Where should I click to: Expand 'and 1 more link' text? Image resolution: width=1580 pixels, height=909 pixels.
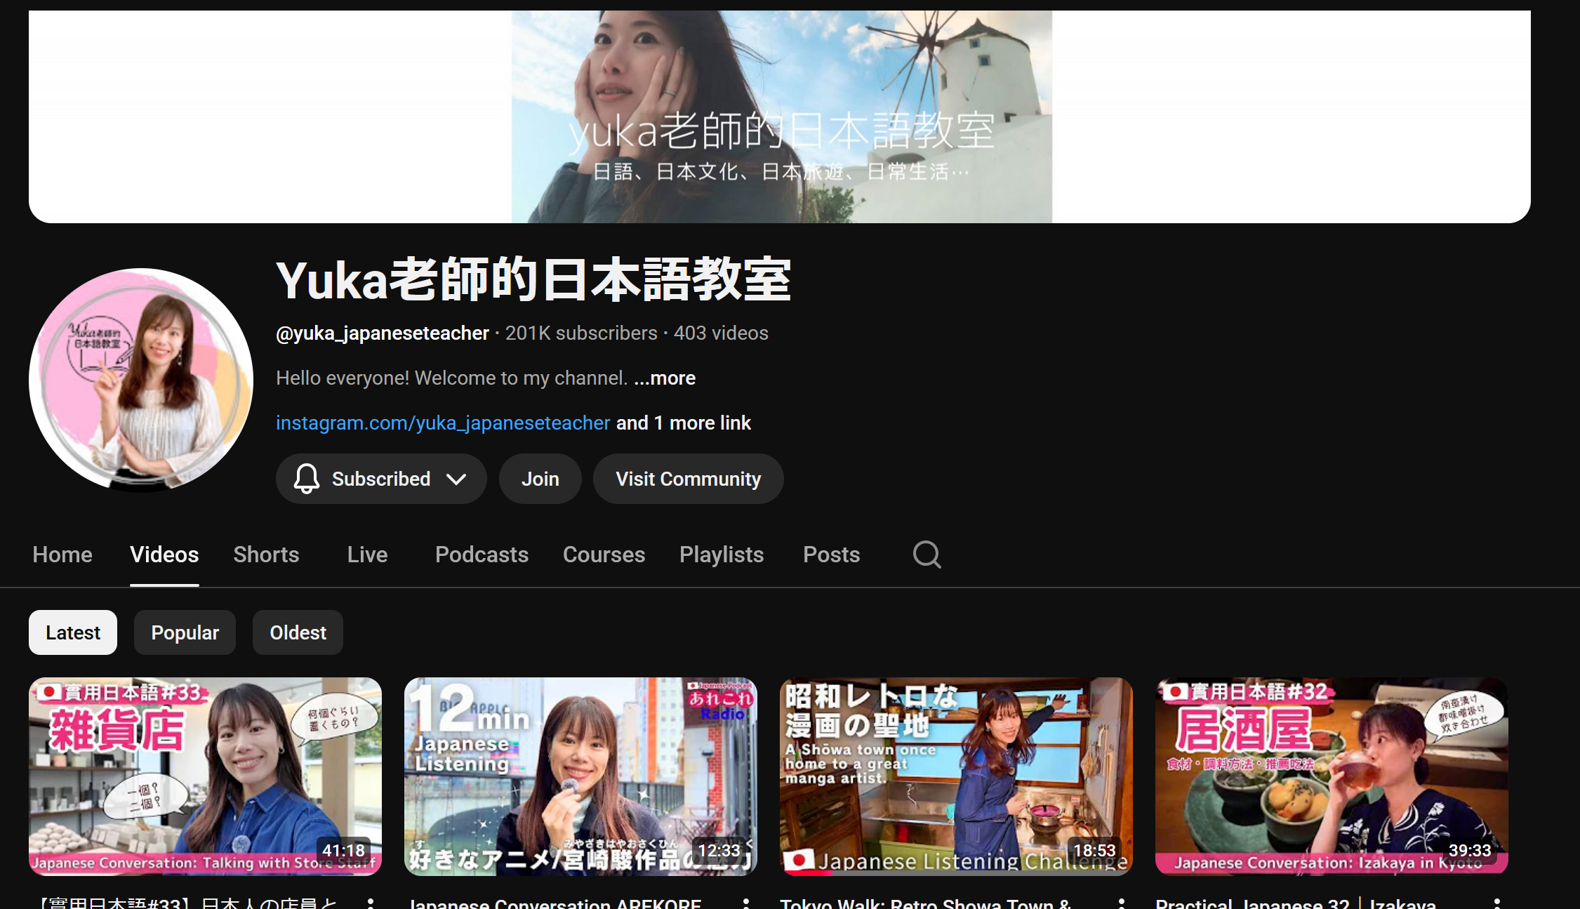683,423
